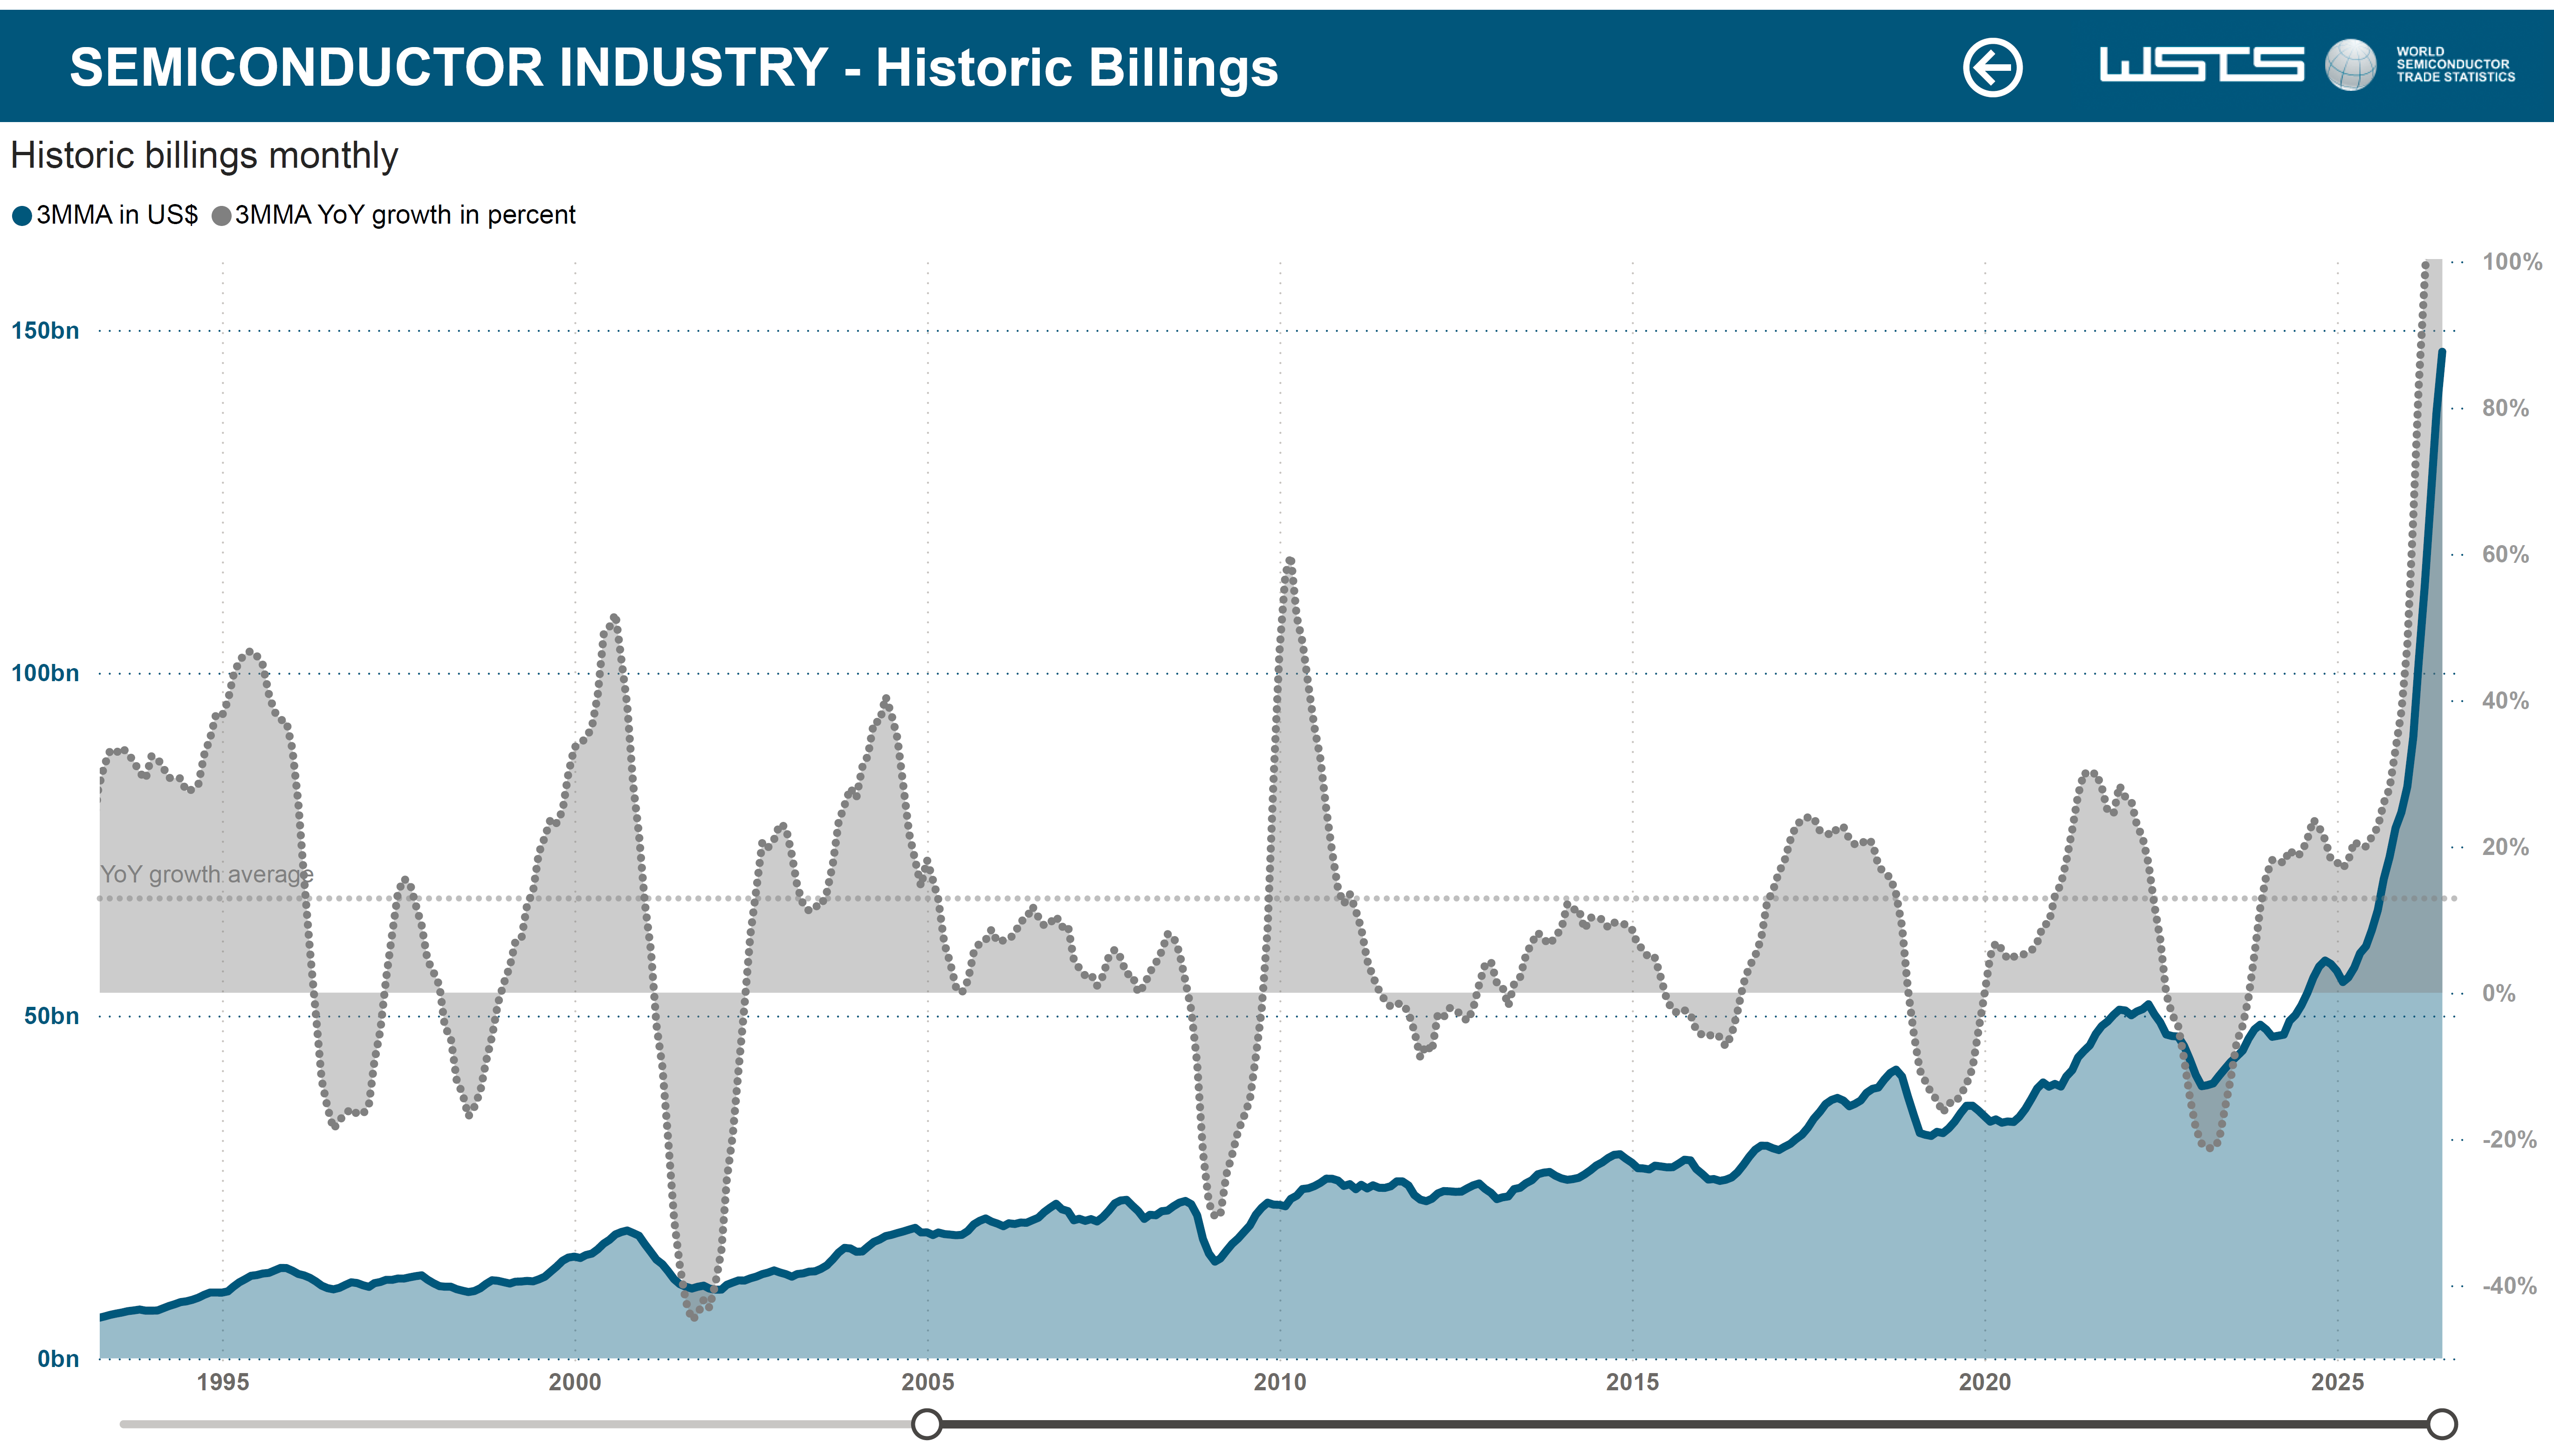The image size is (2554, 1456).
Task: Click the '2000' x-axis year label
Action: tap(575, 1382)
